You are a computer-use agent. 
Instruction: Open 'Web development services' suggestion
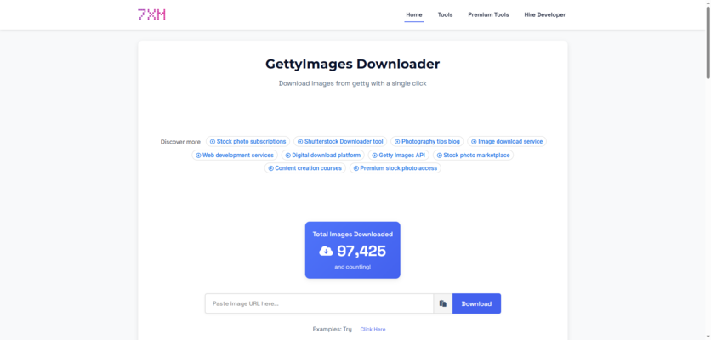pos(235,155)
